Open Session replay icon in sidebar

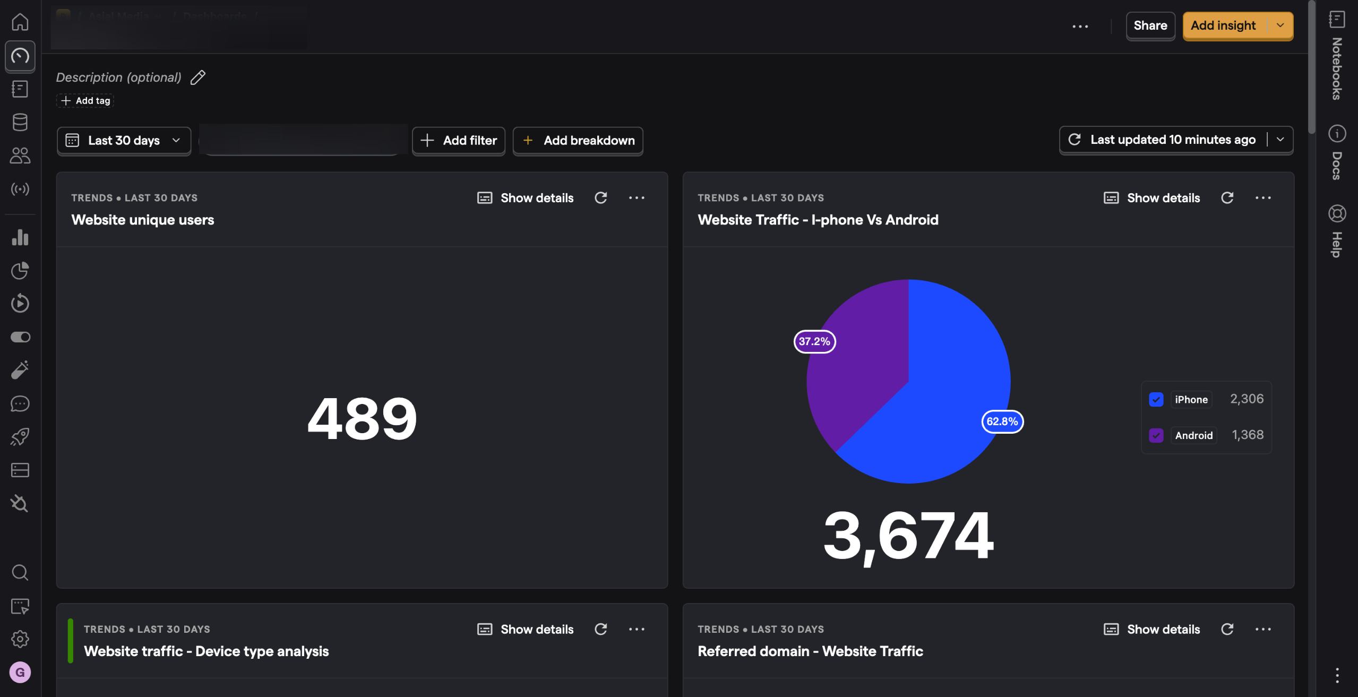pos(20,303)
